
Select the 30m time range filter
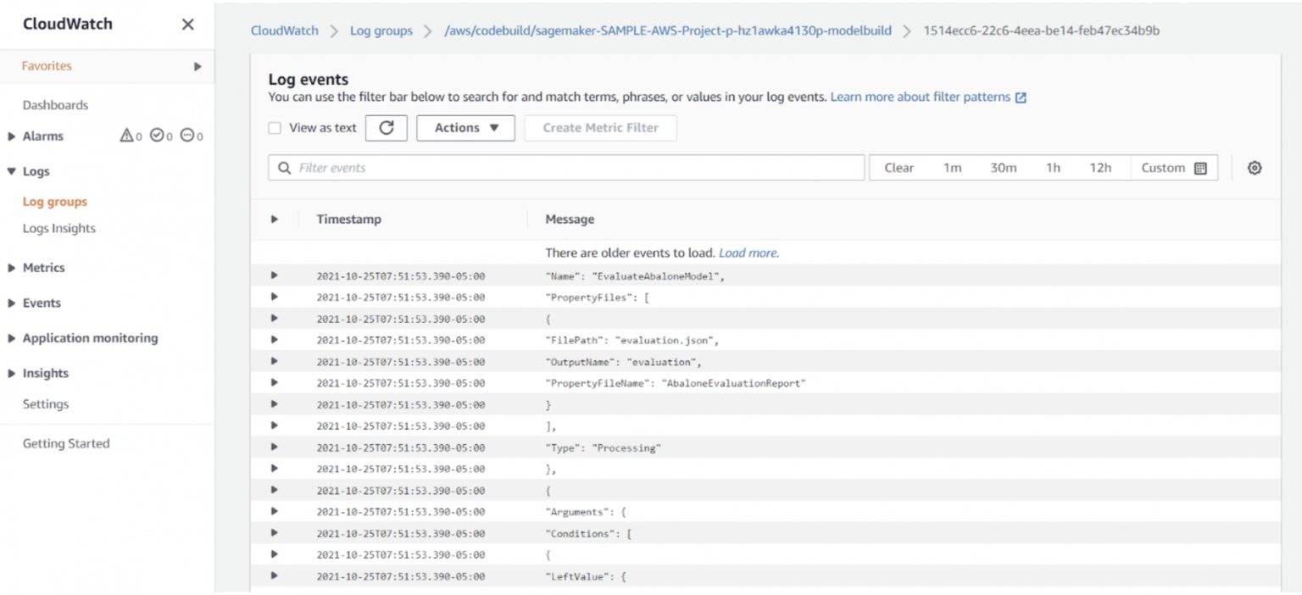(1003, 168)
